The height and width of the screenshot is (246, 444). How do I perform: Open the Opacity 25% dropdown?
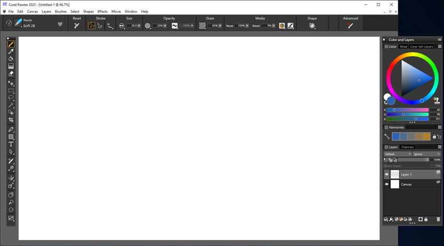click(165, 25)
